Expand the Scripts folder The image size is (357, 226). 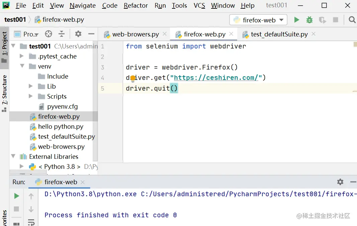31,96
